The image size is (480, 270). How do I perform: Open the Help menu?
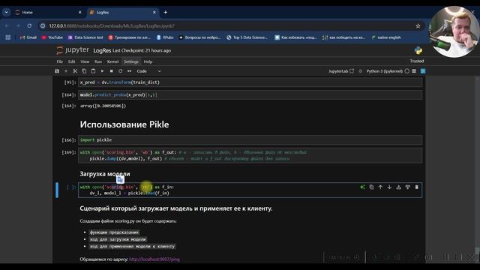click(148, 61)
